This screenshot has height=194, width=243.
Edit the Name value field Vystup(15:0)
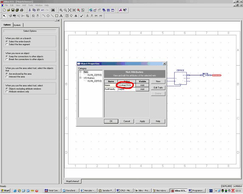click(127, 85)
